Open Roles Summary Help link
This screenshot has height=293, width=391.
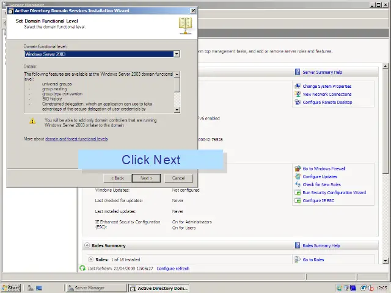(x=321, y=245)
